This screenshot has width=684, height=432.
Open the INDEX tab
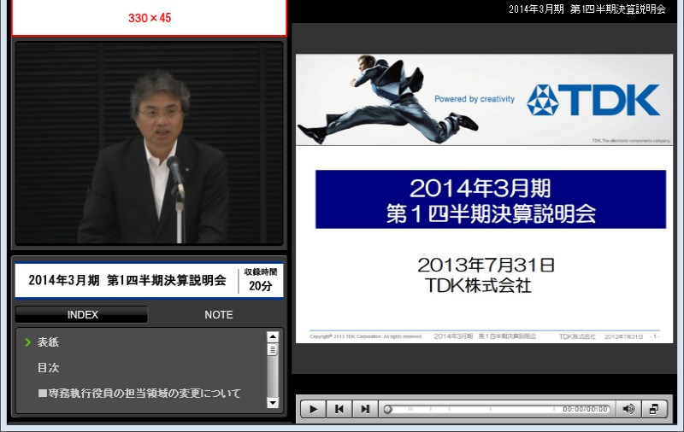click(x=81, y=314)
